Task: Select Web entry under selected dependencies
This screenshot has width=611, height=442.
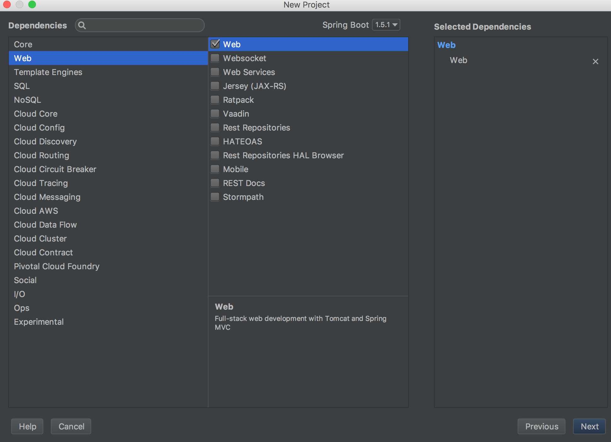Action: click(x=458, y=60)
